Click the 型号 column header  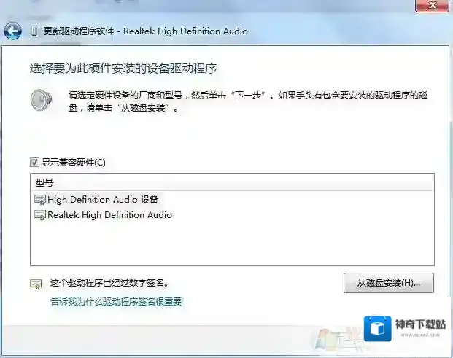[44, 182]
